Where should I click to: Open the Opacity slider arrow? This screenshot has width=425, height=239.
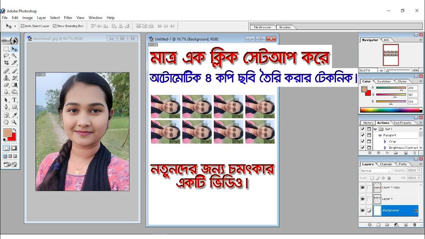(419, 170)
